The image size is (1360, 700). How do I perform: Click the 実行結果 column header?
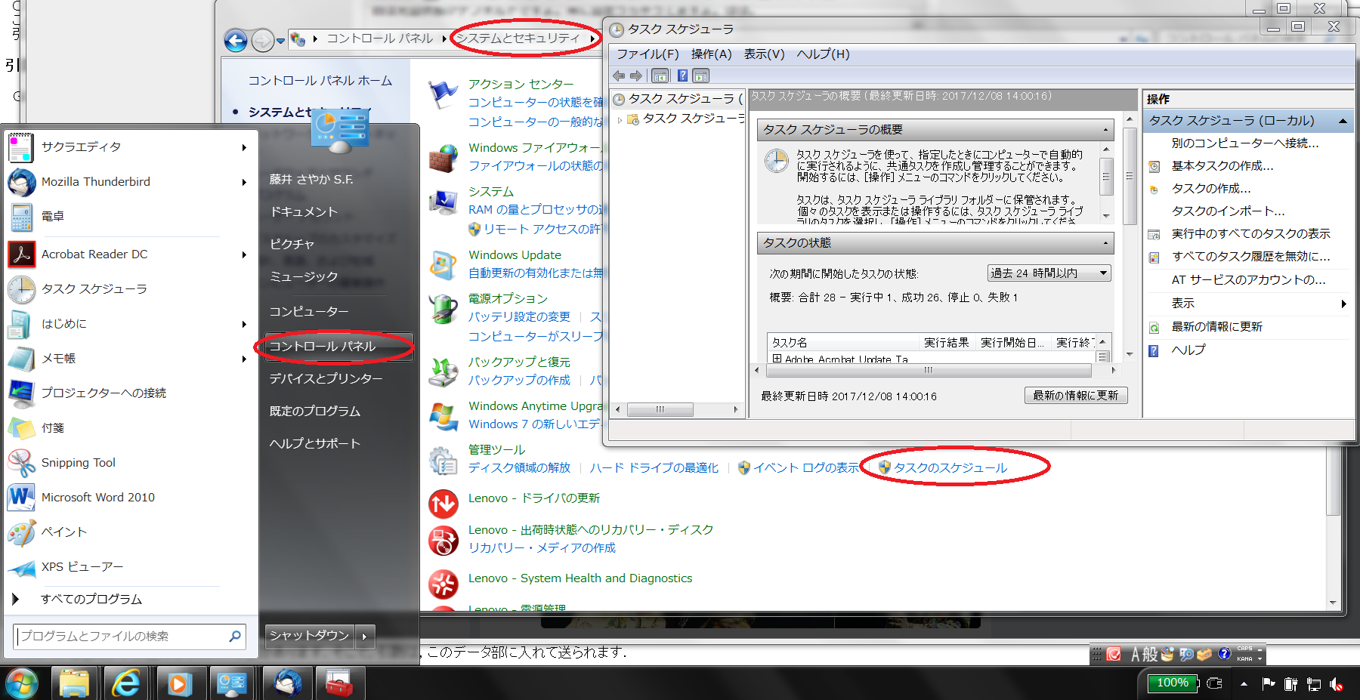coord(946,343)
